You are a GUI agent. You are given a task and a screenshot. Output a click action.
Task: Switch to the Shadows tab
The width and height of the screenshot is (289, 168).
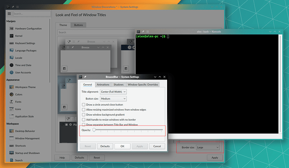118,85
